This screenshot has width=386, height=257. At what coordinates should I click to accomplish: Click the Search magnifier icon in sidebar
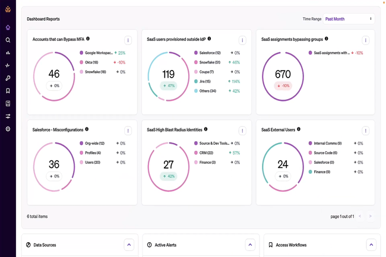coord(8,40)
